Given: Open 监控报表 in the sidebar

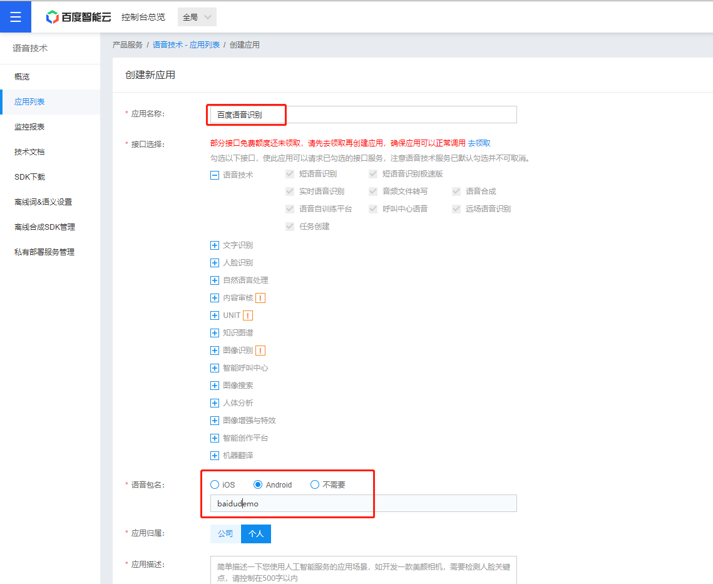Looking at the screenshot, I should coord(50,127).
